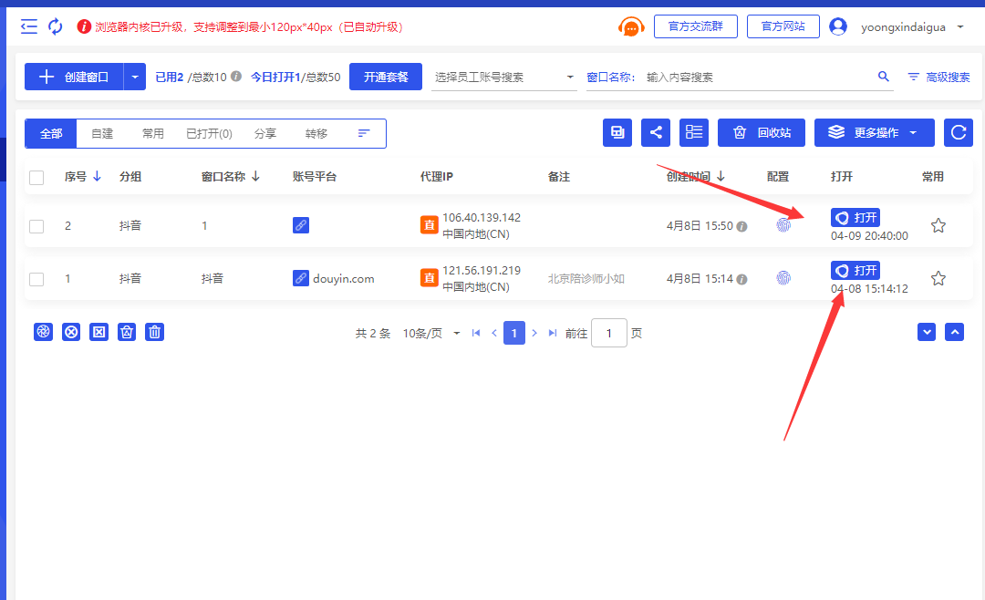Image resolution: width=985 pixels, height=600 pixels.
Task: Click the list layout view icon button
Action: click(x=694, y=132)
